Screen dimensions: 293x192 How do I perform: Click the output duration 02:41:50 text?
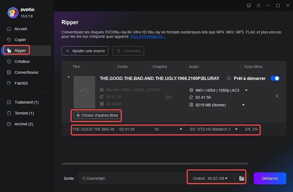pyautogui.click(x=203, y=97)
